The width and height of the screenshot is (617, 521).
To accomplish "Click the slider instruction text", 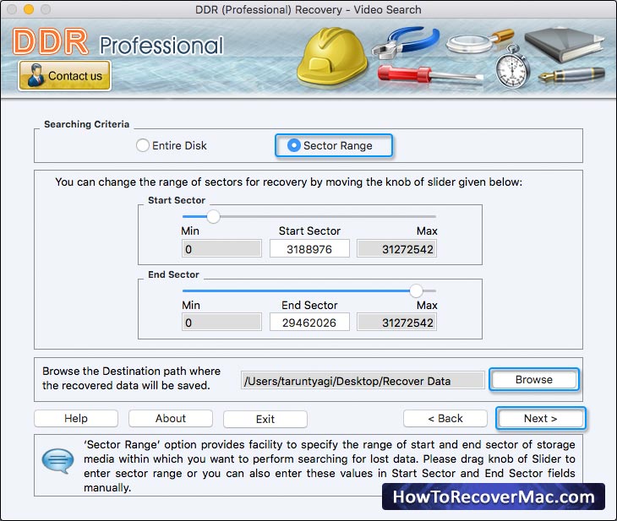I will click(288, 182).
